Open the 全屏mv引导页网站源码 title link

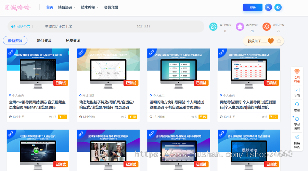coord(37,105)
